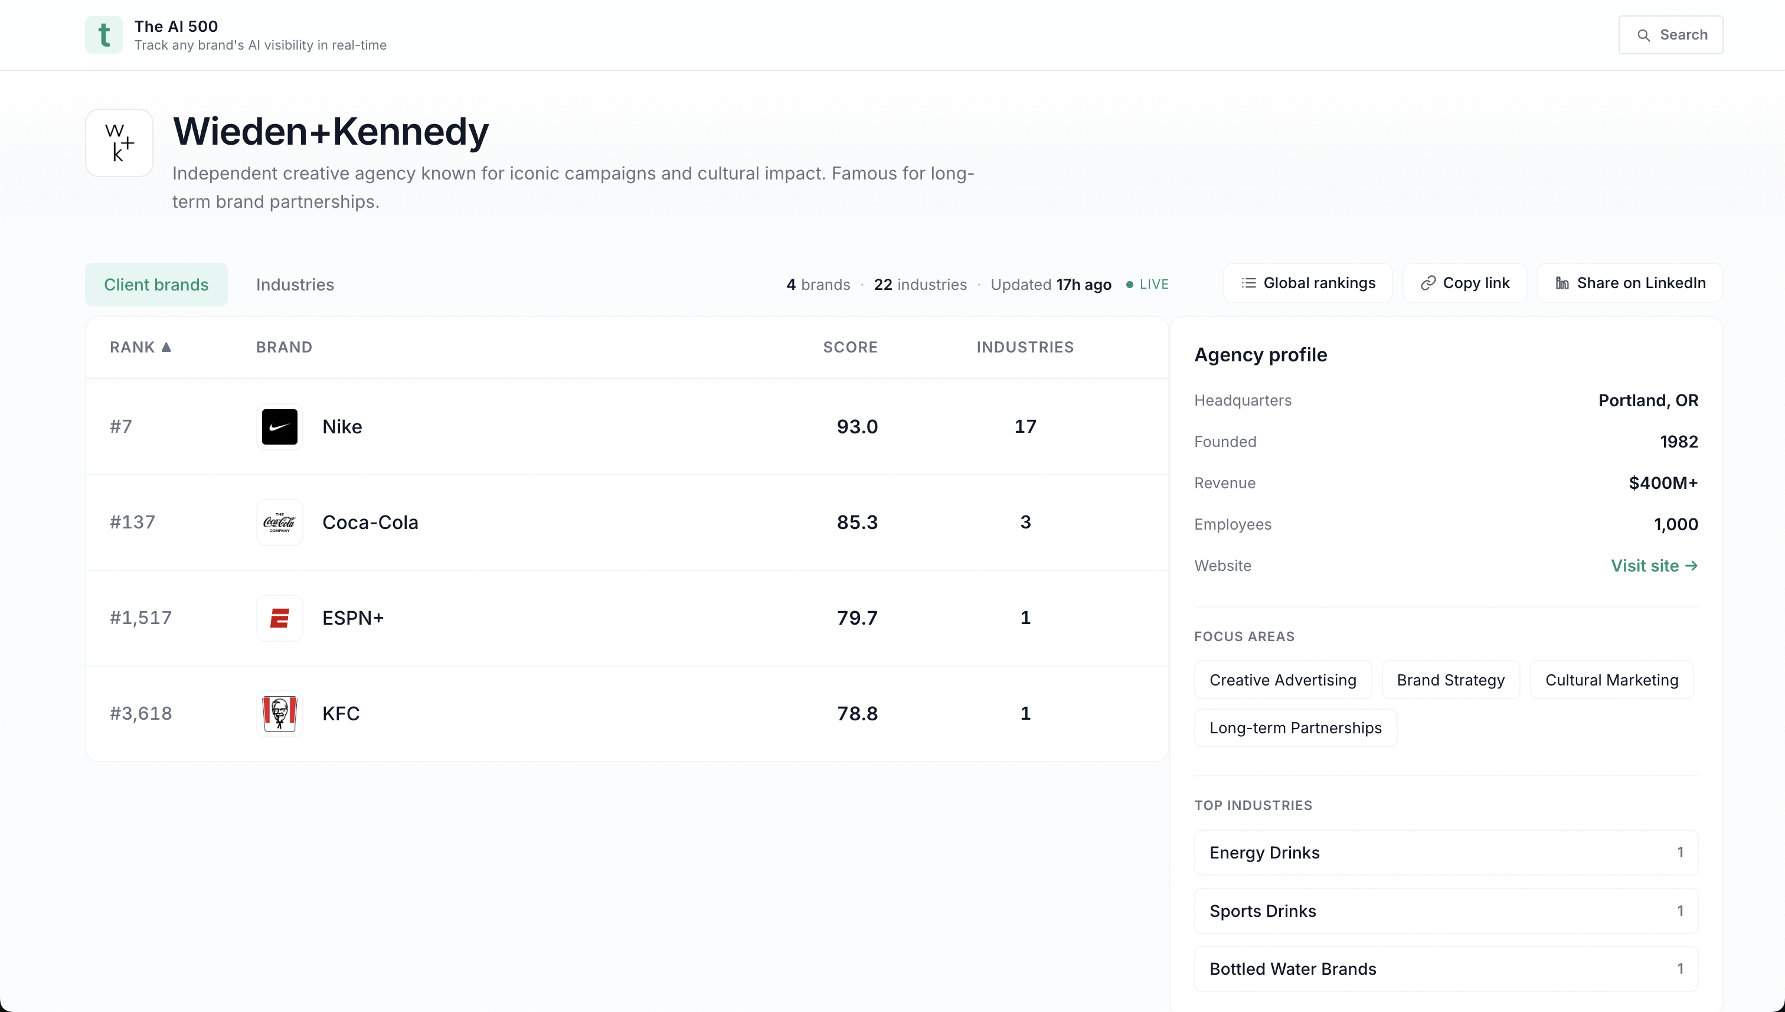Select the Client brands tab
The image size is (1785, 1012).
click(156, 284)
